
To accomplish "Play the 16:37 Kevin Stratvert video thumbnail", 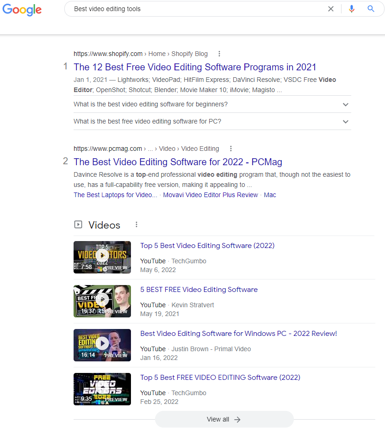I will (102, 301).
